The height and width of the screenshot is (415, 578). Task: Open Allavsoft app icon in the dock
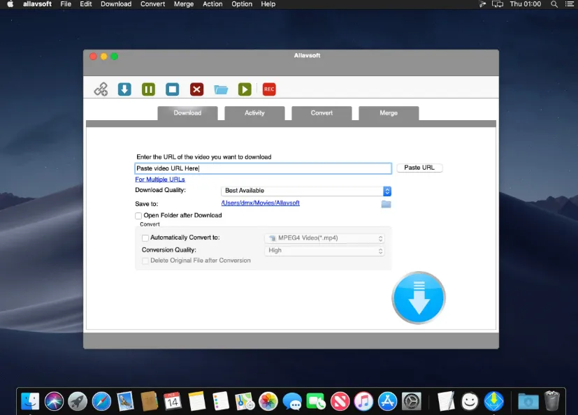(494, 401)
